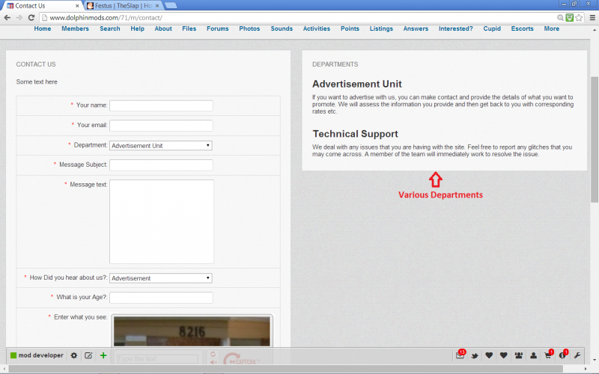Click the Your email input field

pyautogui.click(x=161, y=126)
